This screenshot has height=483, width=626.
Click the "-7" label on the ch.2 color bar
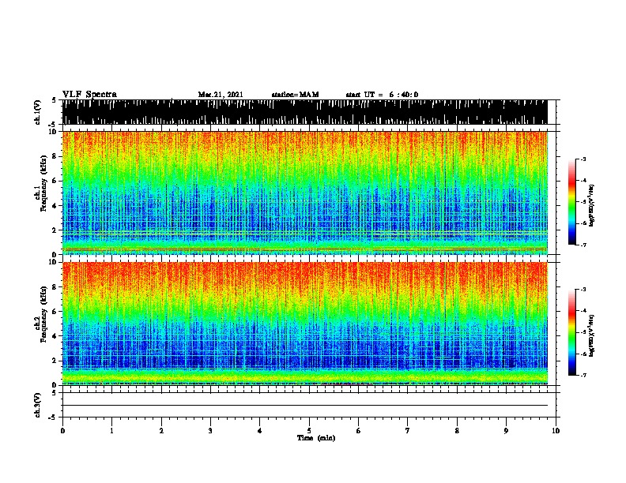[583, 376]
